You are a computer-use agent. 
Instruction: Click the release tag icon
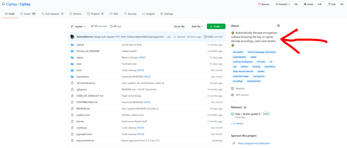pos(232,114)
